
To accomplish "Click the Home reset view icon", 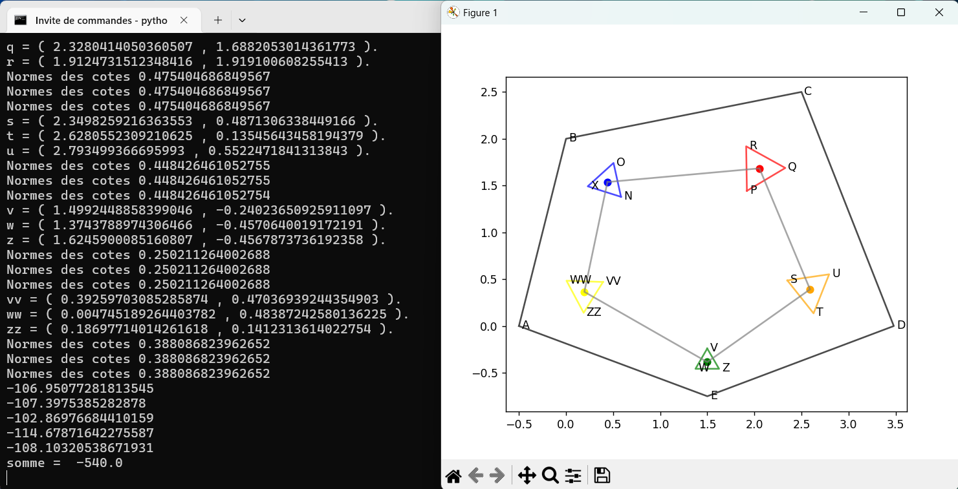I will tap(453, 476).
